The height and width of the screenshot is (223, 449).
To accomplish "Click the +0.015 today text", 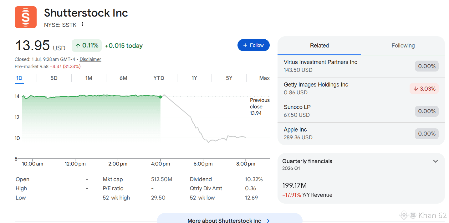I will point(124,46).
